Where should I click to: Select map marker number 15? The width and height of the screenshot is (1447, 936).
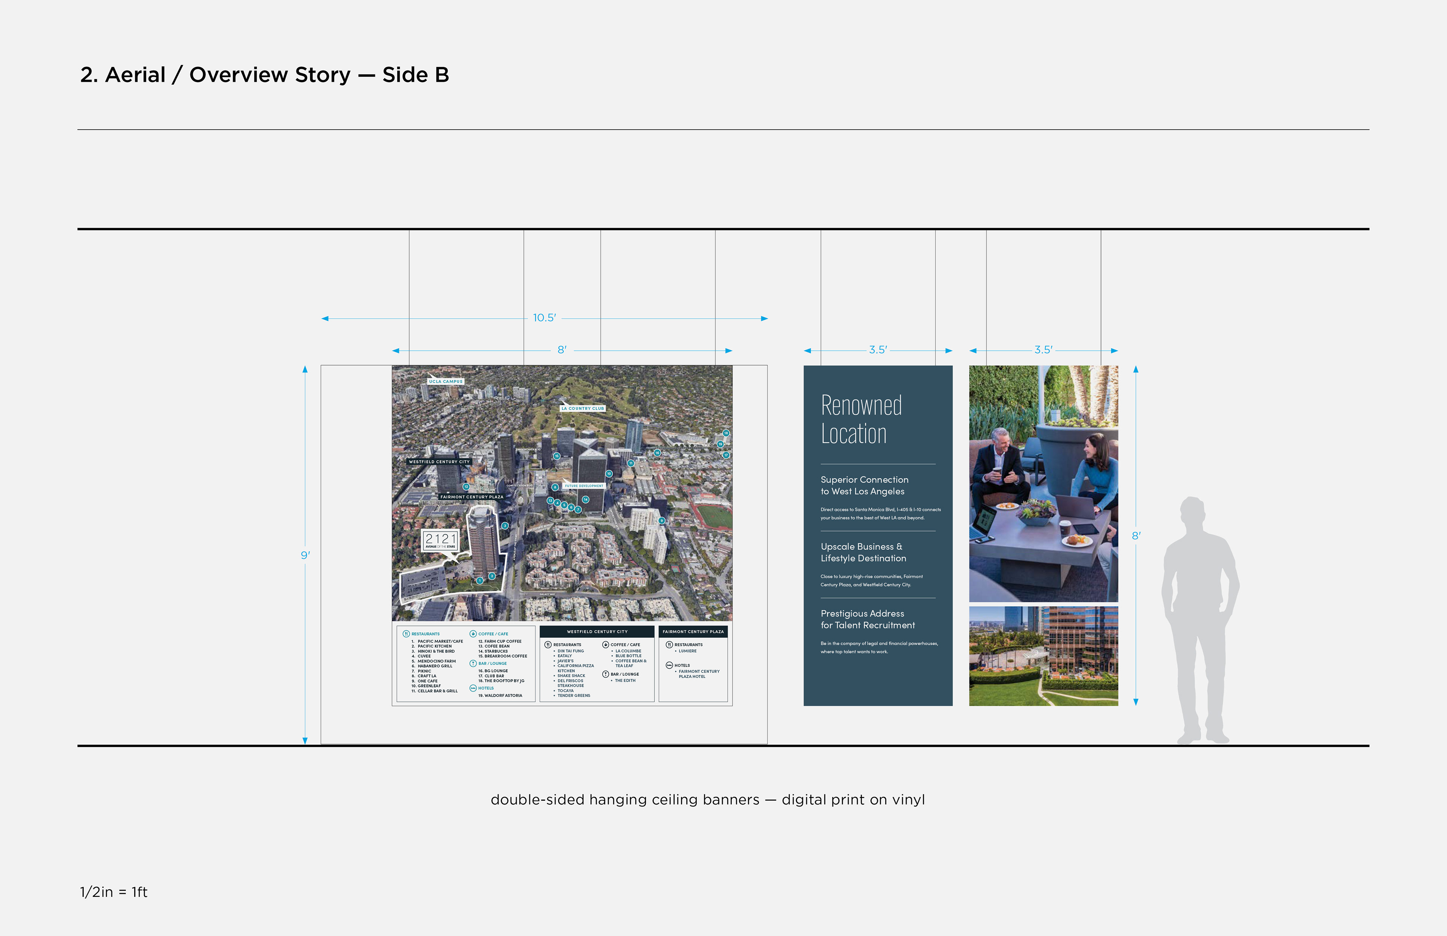pyautogui.click(x=557, y=457)
